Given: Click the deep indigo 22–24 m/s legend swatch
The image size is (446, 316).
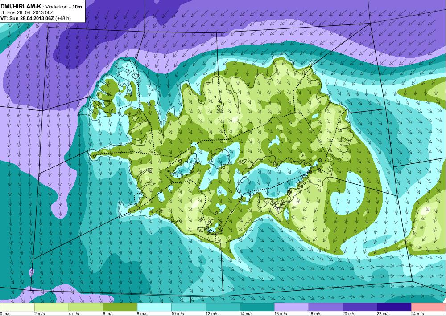Looking at the screenshot, I should click(x=394, y=307).
